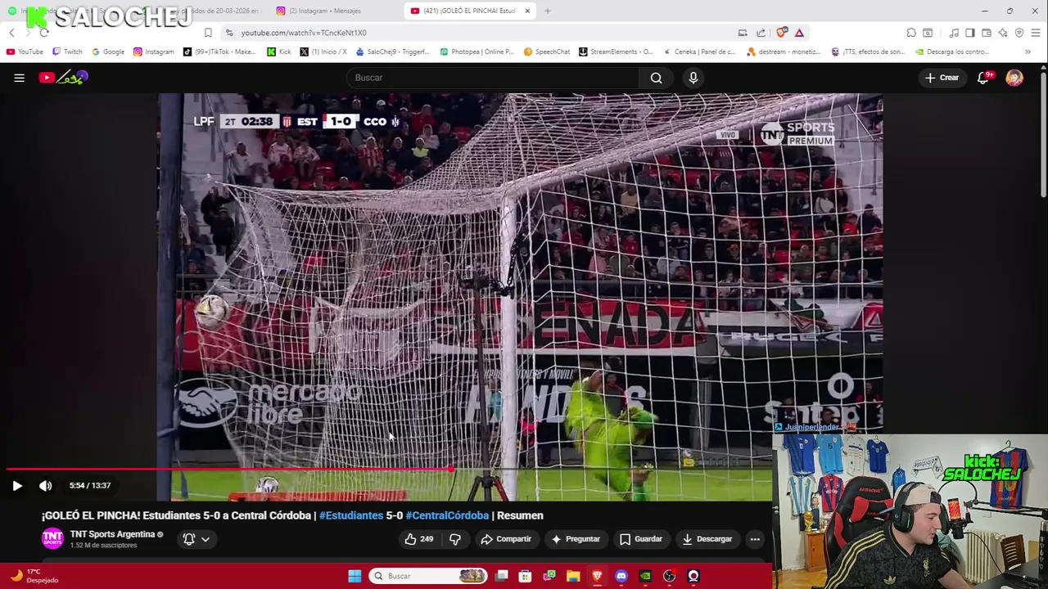The image size is (1048, 589).
Task: Open the Brave VPN shield icon
Action: (x=1019, y=33)
